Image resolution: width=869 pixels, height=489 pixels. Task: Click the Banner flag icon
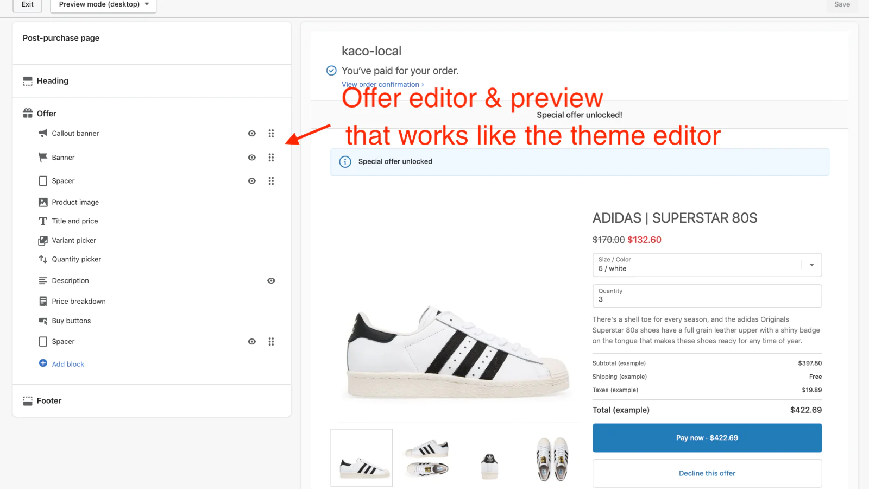[x=43, y=158]
